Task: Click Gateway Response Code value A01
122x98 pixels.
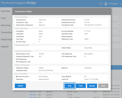Action: point(40,57)
